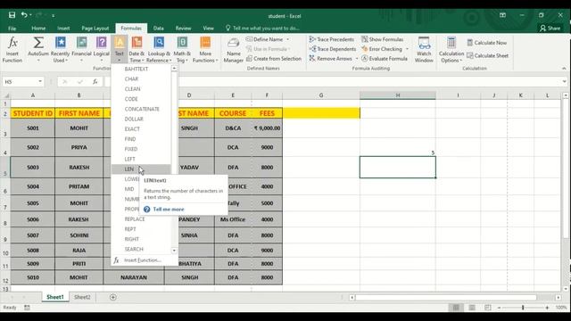The width and height of the screenshot is (571, 321).
Task: Switch to the Insert tab
Action: (x=63, y=28)
